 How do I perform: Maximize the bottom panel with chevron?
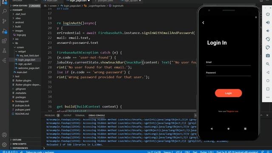261,115
